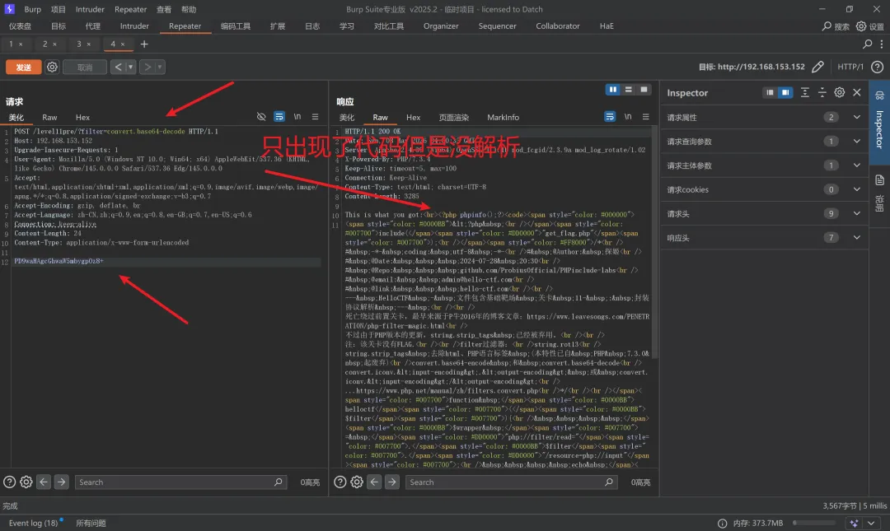Toggle request \n newline display

click(x=297, y=116)
